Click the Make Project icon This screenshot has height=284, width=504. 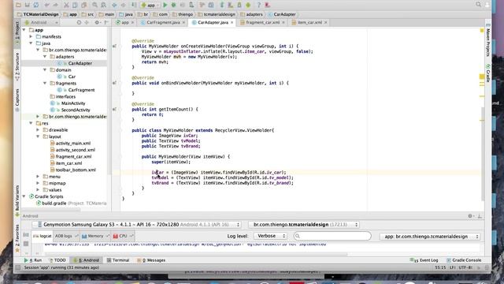134,5
